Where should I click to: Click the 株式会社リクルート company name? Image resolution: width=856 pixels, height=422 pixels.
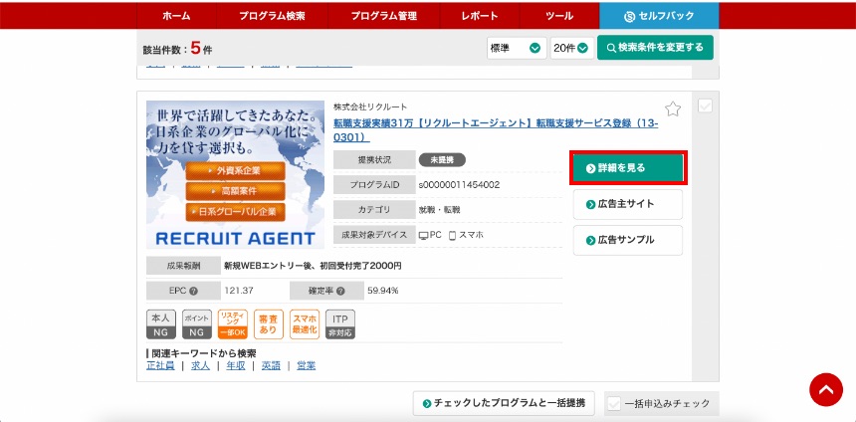pos(370,107)
